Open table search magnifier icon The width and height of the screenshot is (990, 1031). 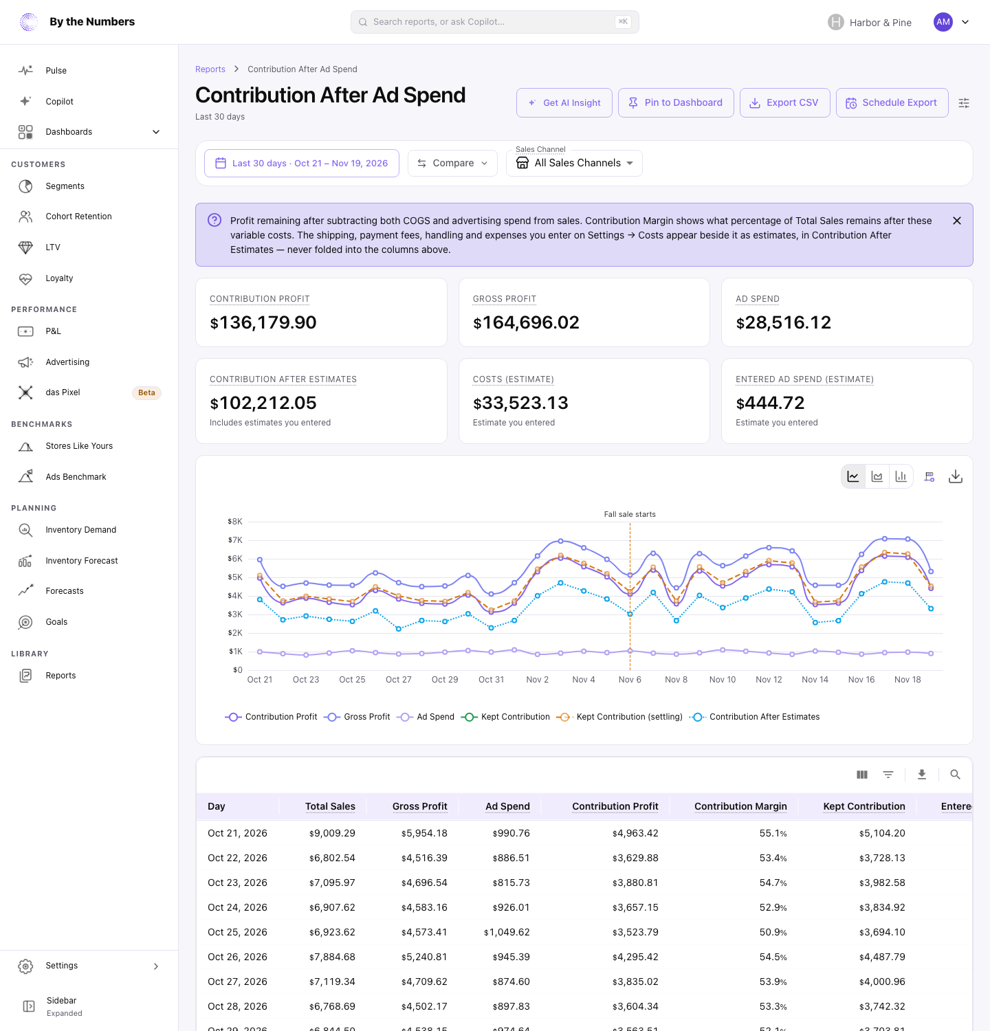[955, 775]
